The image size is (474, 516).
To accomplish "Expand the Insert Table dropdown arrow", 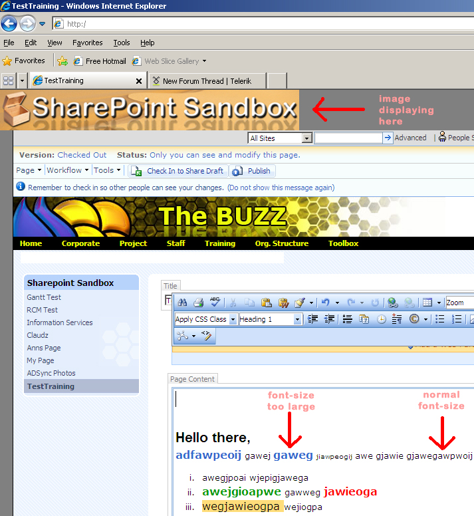I will 439,303.
